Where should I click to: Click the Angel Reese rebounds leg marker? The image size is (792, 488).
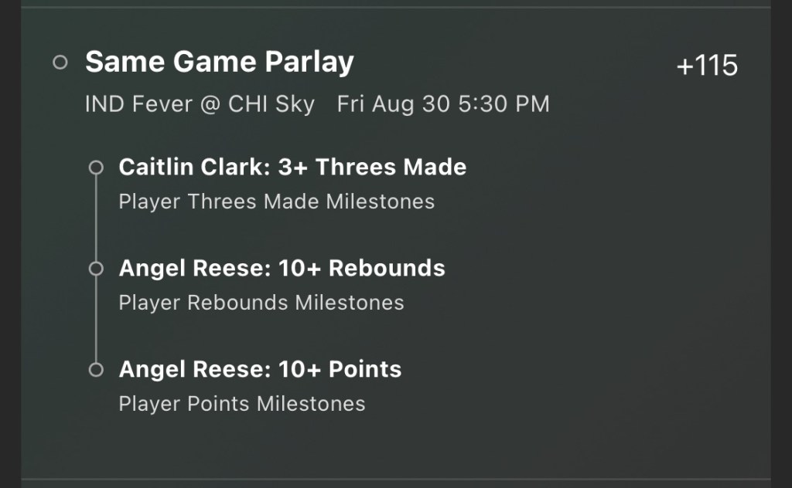pos(96,269)
